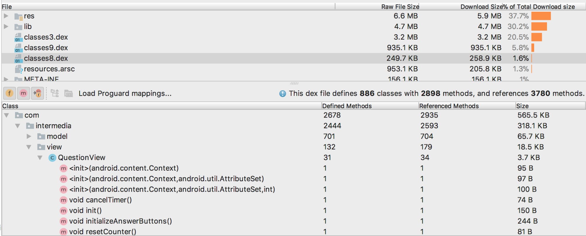This screenshot has width=586, height=236.
Task: Click the greyed folder icon in the dex toolbar
Action: pyautogui.click(x=69, y=93)
